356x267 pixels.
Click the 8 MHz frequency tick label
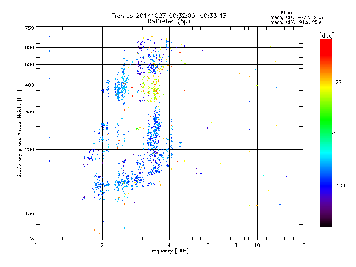[236, 245]
